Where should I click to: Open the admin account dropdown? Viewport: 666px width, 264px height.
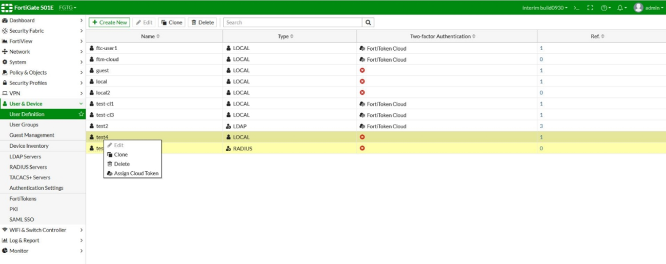[x=654, y=8]
